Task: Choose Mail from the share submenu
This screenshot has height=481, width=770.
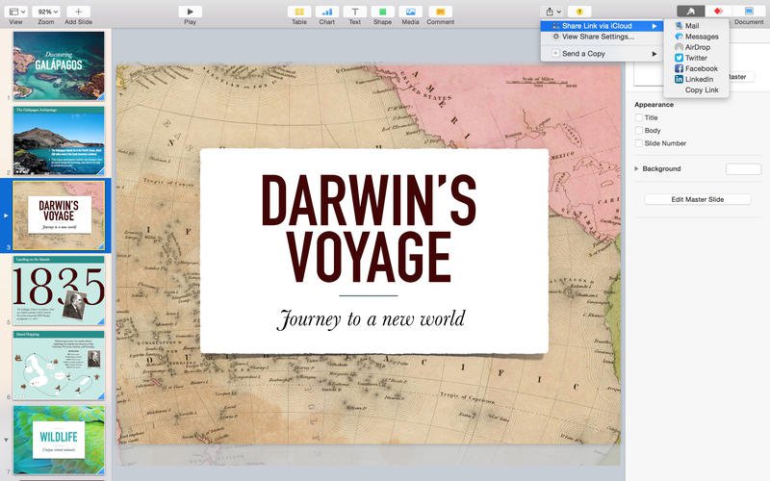Action: pyautogui.click(x=692, y=26)
